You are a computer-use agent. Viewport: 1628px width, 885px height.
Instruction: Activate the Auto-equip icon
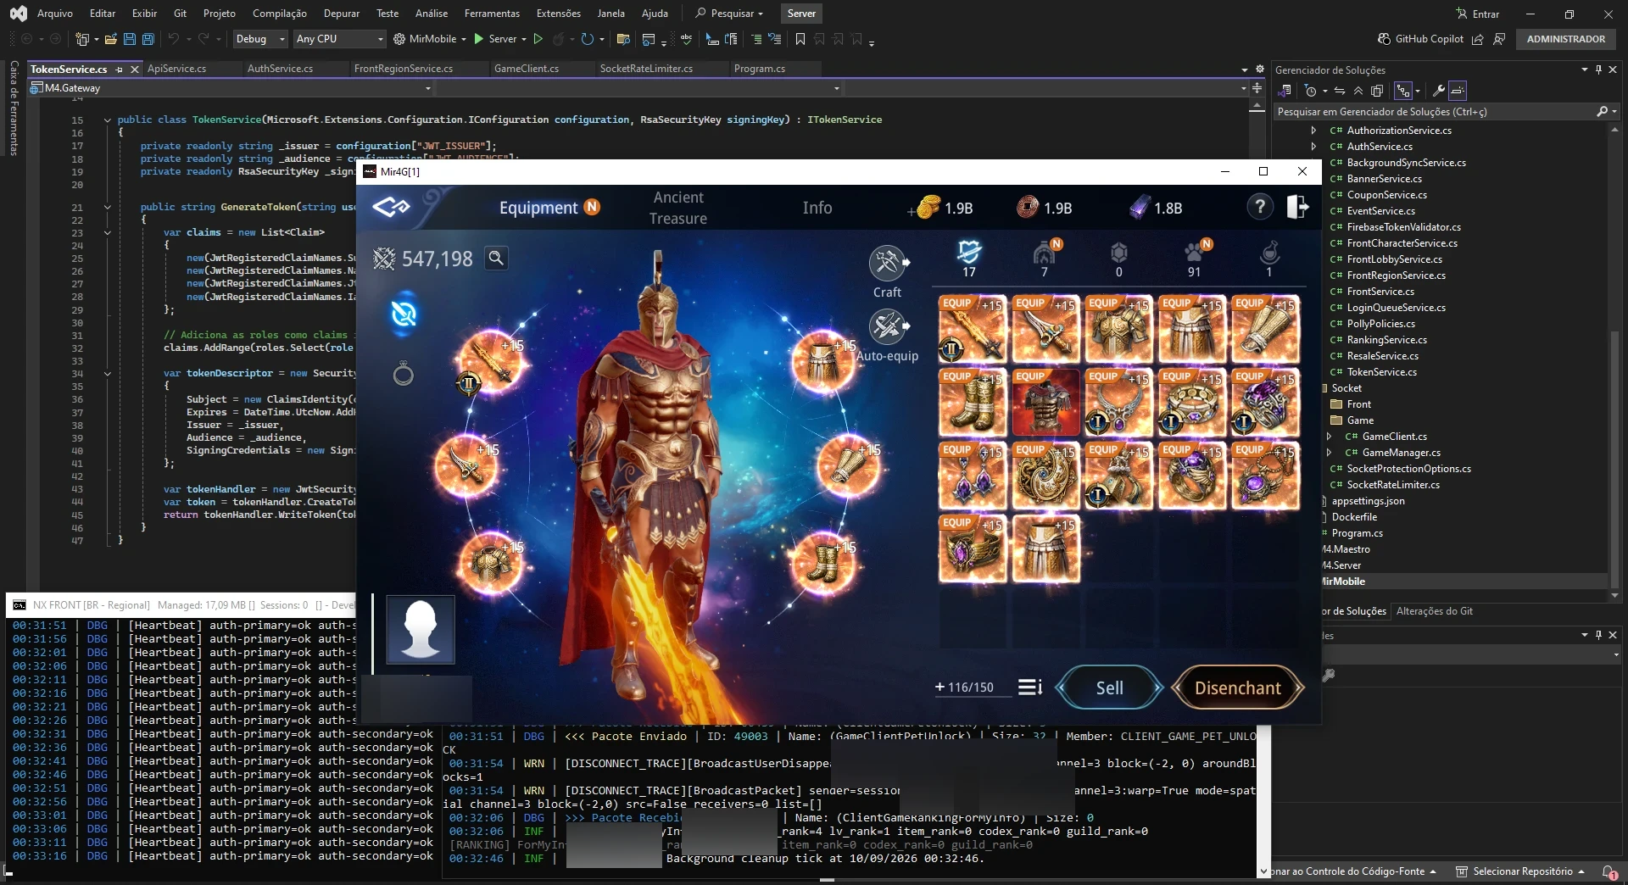pyautogui.click(x=888, y=327)
